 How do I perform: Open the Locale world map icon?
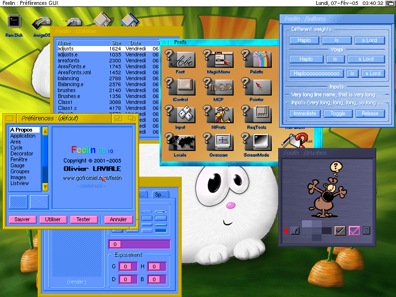tap(180, 145)
